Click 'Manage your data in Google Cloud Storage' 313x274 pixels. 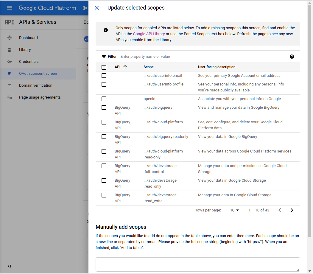235,195
